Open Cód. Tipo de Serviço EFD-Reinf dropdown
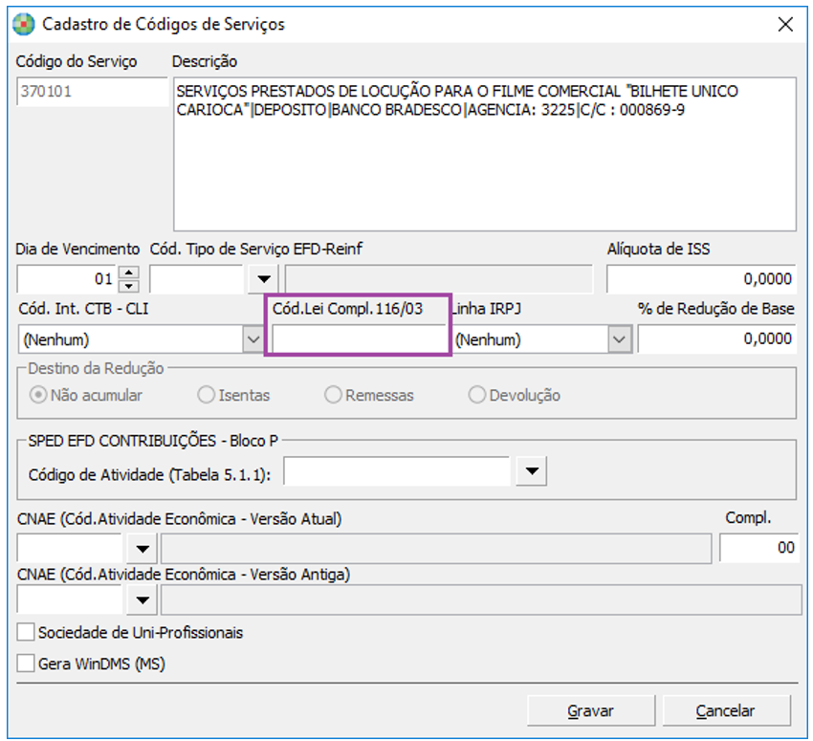813x741 pixels. pyautogui.click(x=261, y=279)
